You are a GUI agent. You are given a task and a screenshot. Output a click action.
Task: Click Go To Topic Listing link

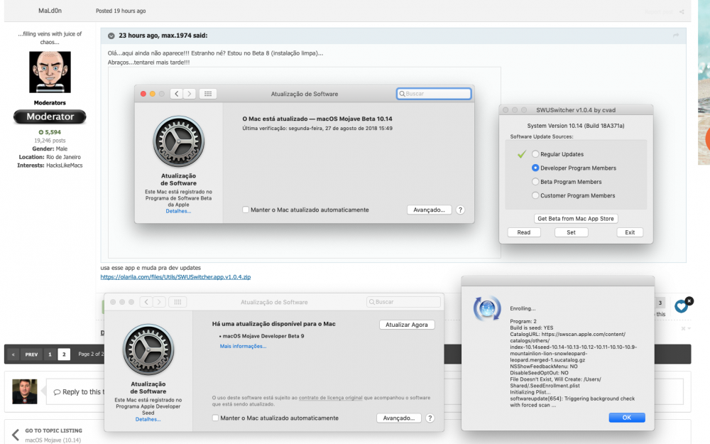[53, 431]
